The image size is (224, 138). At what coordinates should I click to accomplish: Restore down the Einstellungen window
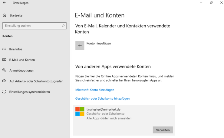click(211, 3)
